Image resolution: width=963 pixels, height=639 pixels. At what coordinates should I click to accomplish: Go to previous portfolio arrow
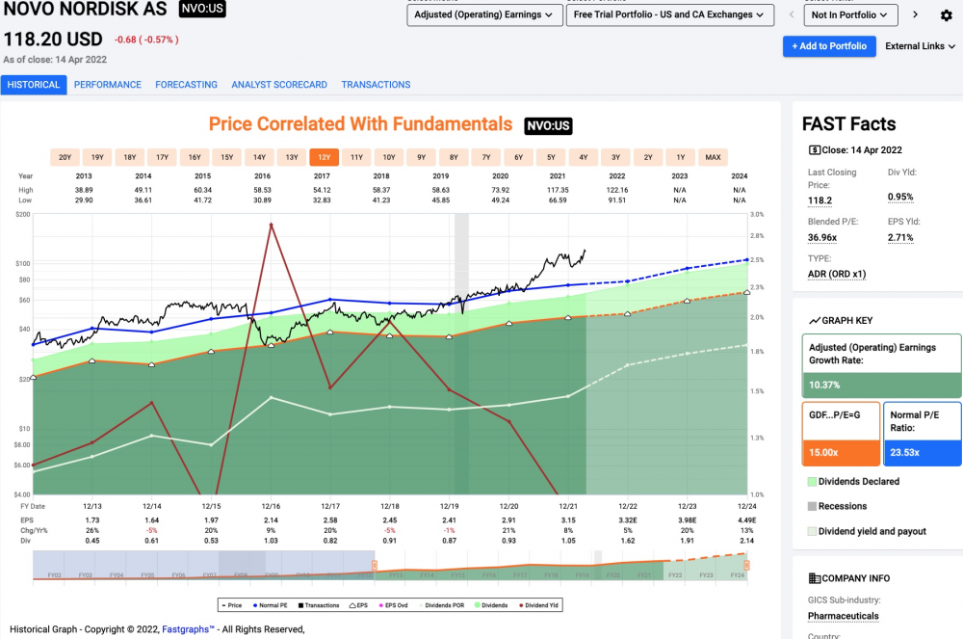[791, 14]
